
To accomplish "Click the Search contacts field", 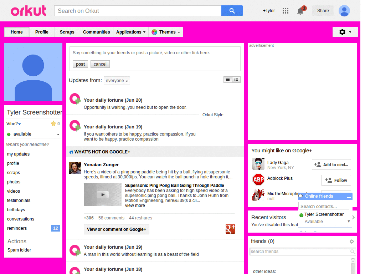I will (x=324, y=207).
